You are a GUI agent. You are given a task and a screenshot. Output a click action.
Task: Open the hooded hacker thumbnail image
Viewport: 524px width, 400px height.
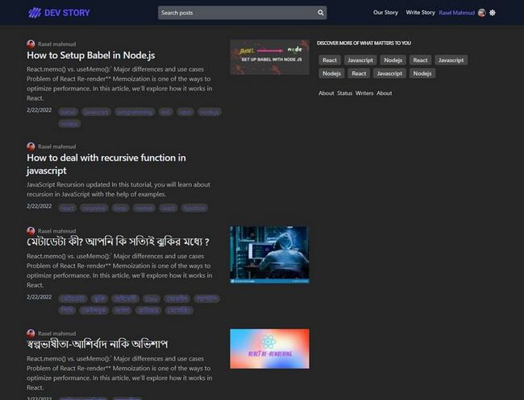269,254
